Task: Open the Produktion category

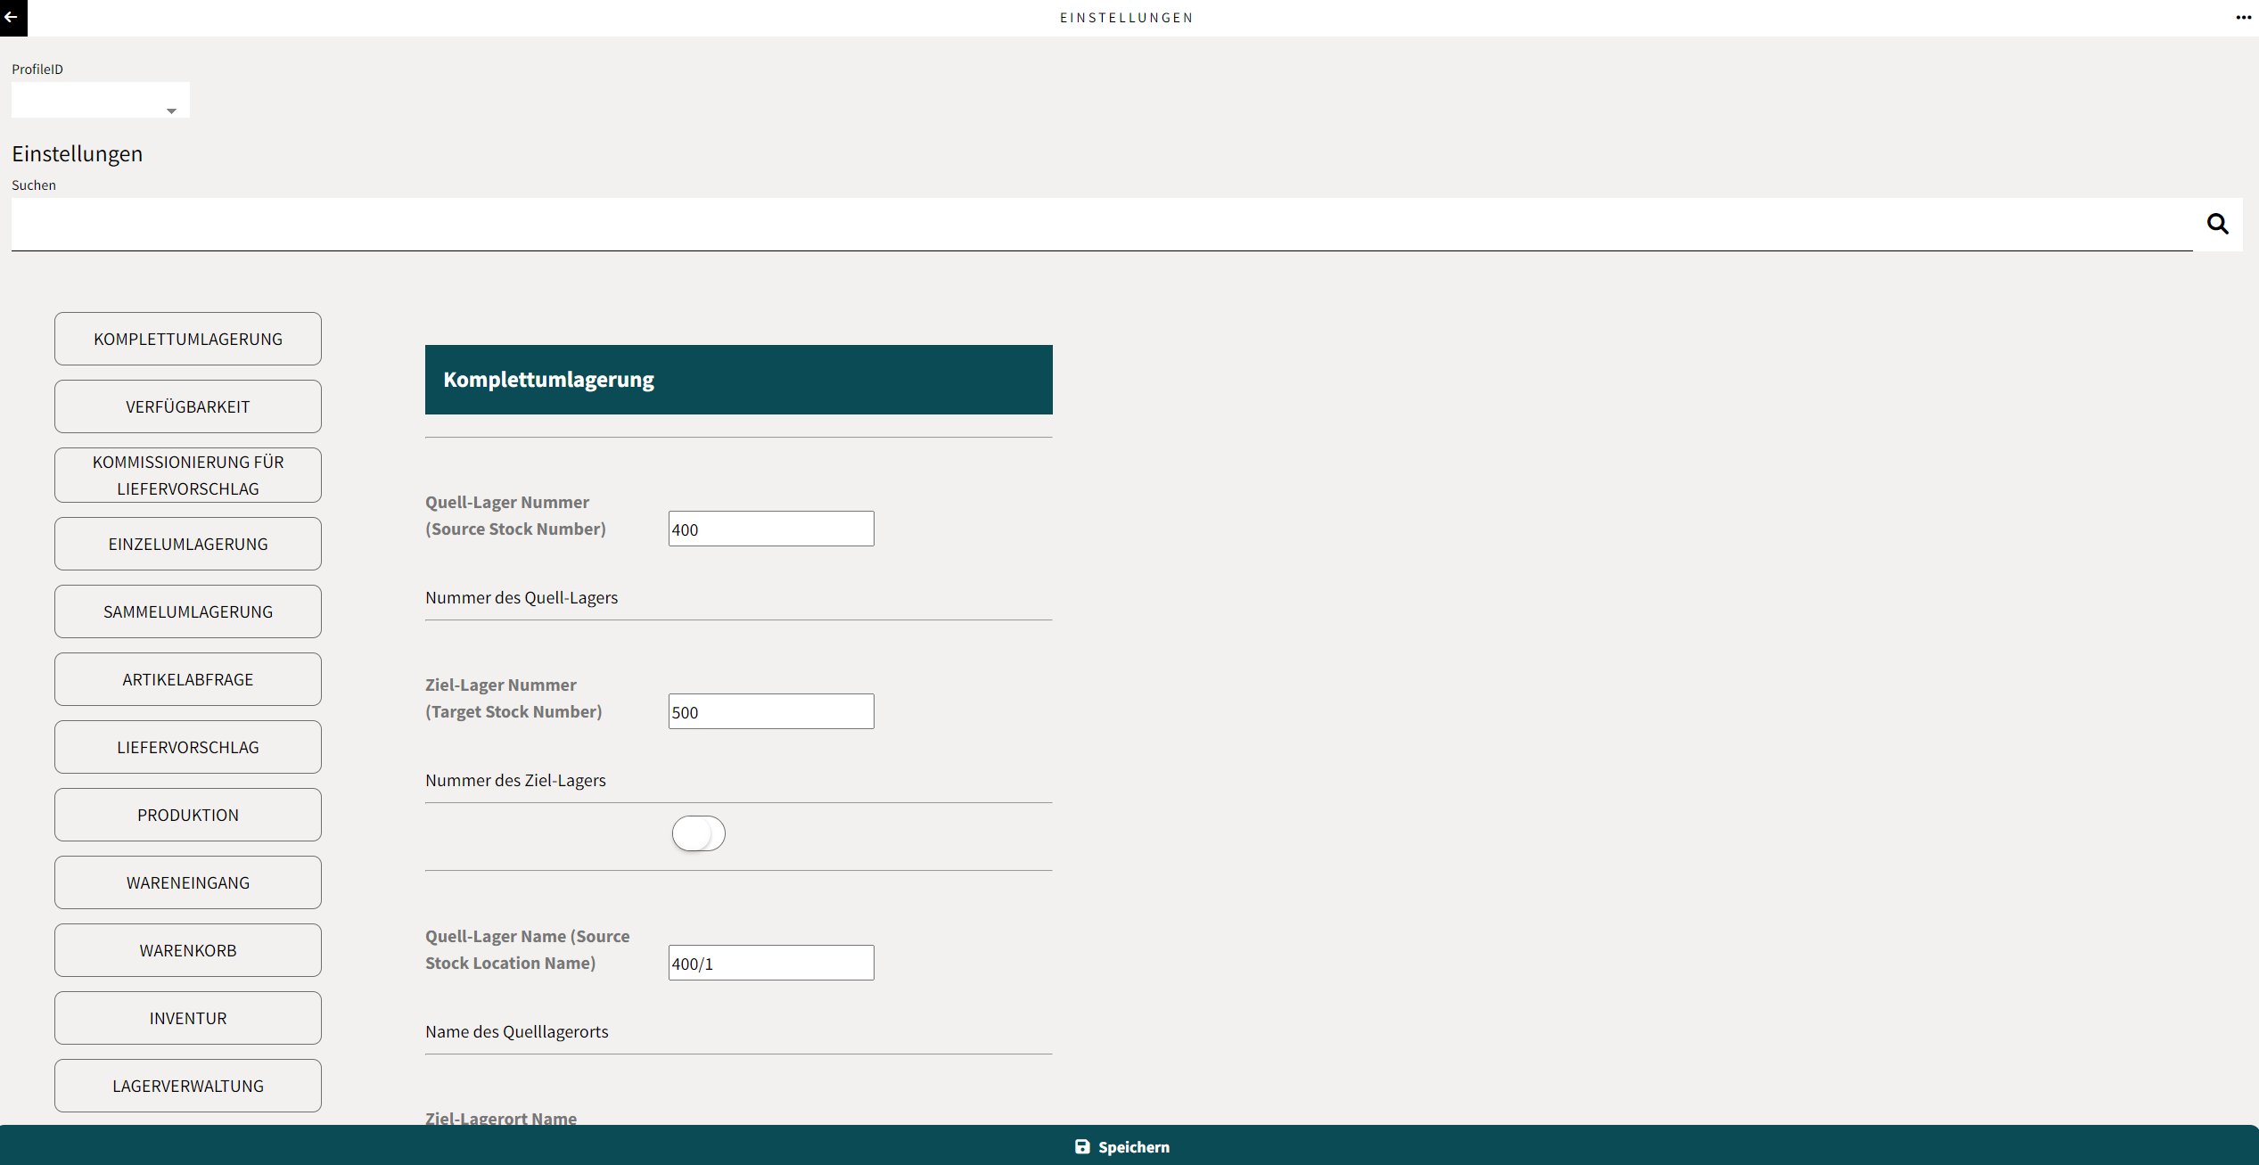Action: 188,815
